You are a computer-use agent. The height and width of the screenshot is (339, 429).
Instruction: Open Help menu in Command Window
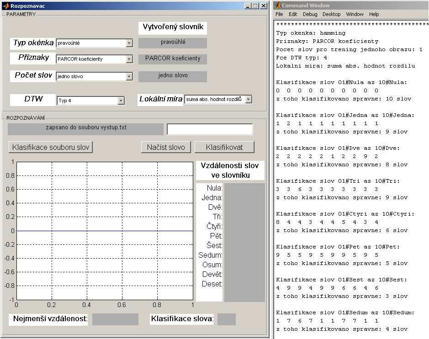[374, 14]
